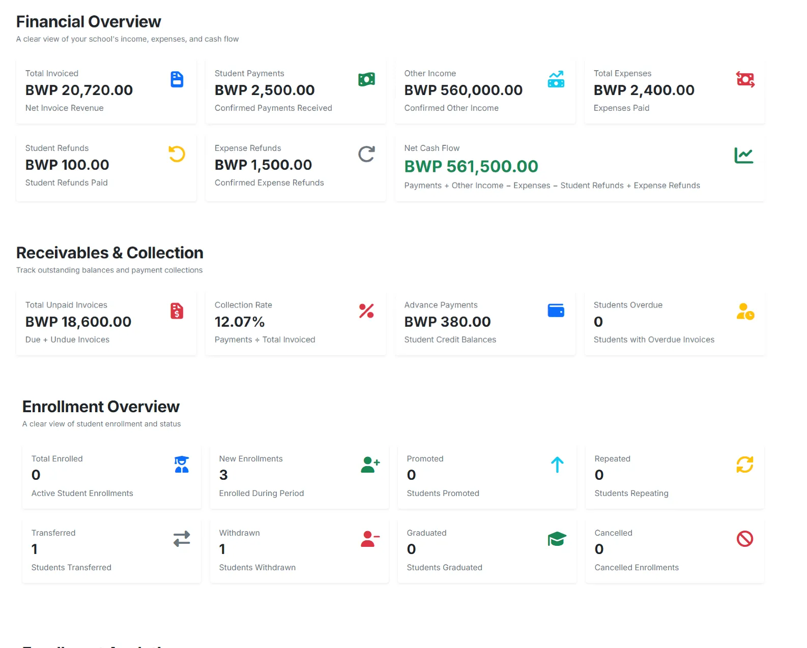Select the BWP 380.00 Advance Payments value

[x=448, y=322]
